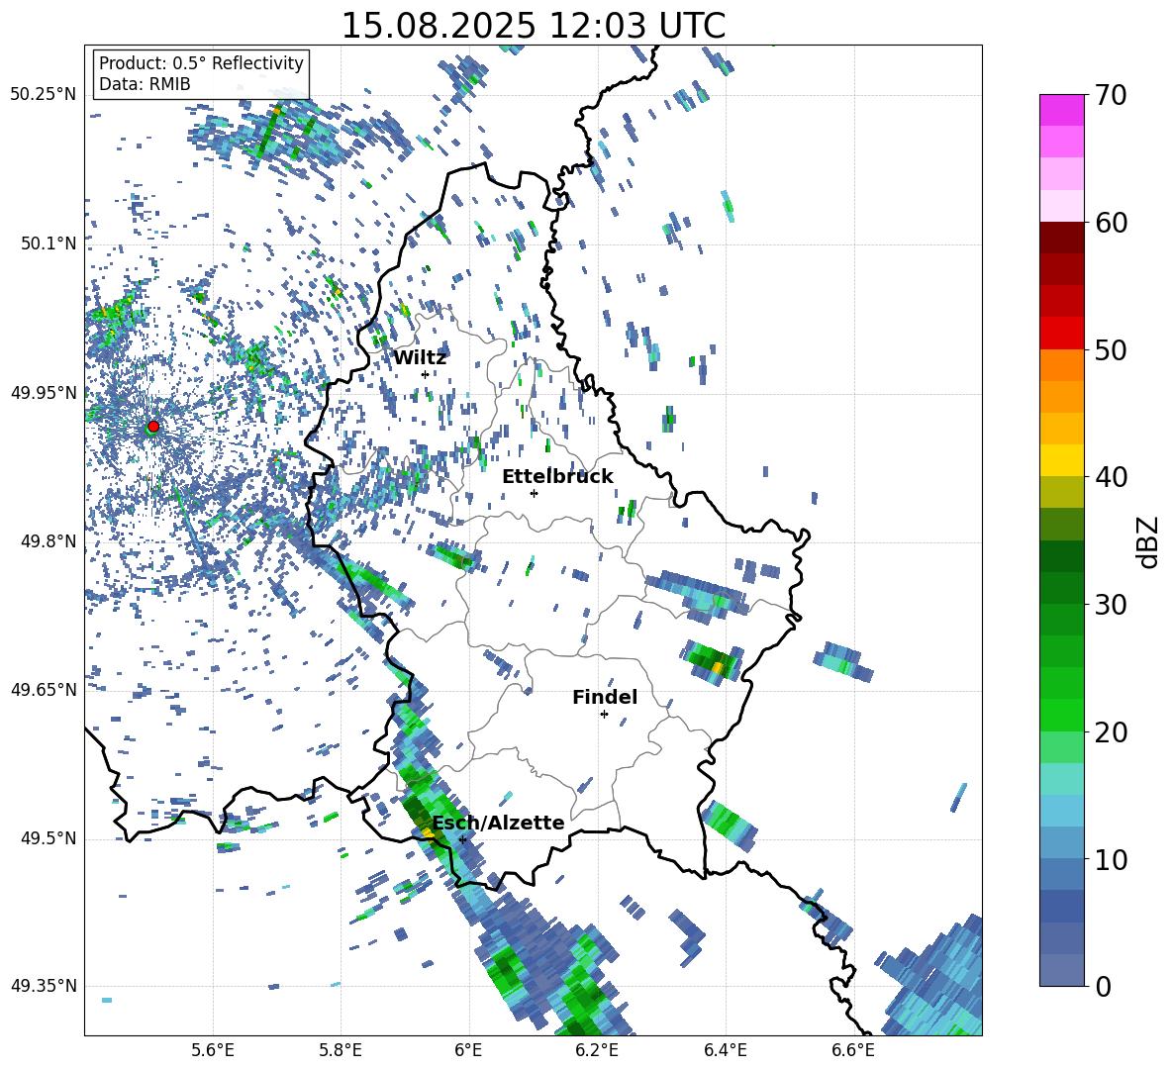The image size is (1172, 1070).
Task: Click the 6.2°E longitude label
Action: tap(597, 1050)
